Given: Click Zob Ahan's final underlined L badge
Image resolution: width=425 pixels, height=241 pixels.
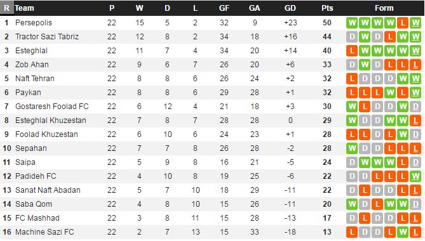Looking at the screenshot, I should click(415, 65).
